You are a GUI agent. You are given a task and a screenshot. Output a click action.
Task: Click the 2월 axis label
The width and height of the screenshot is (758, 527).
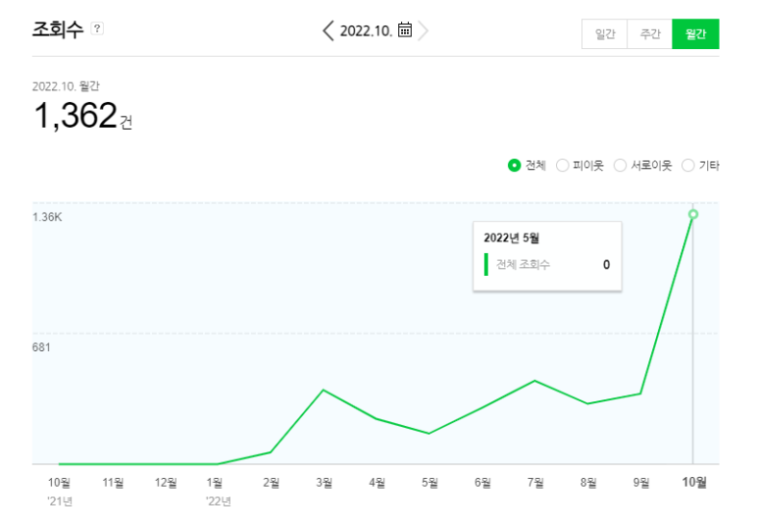pos(272,483)
